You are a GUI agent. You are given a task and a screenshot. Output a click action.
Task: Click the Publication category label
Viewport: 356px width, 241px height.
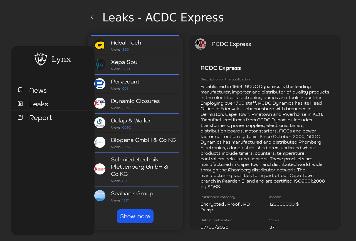pyautogui.click(x=218, y=197)
